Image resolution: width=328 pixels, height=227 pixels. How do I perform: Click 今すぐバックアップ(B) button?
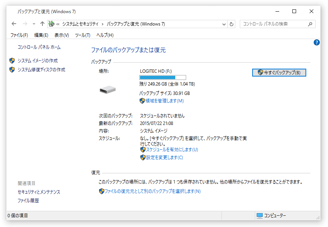click(x=279, y=72)
